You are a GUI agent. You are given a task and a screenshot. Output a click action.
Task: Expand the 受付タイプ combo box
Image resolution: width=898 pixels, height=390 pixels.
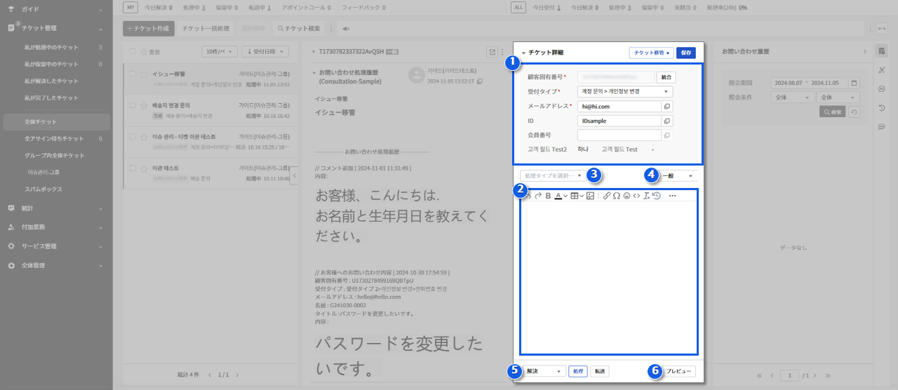tap(624, 92)
